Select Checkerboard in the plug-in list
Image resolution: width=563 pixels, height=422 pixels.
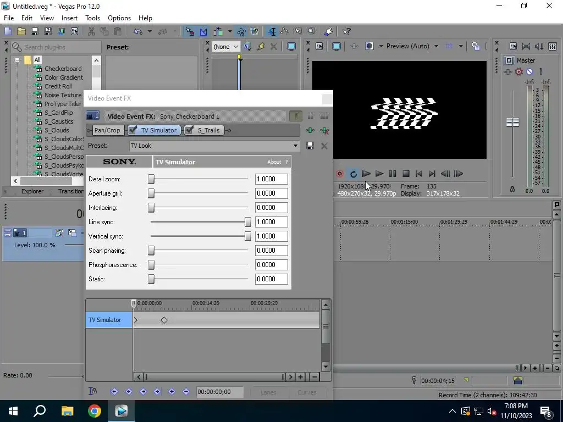point(63,69)
